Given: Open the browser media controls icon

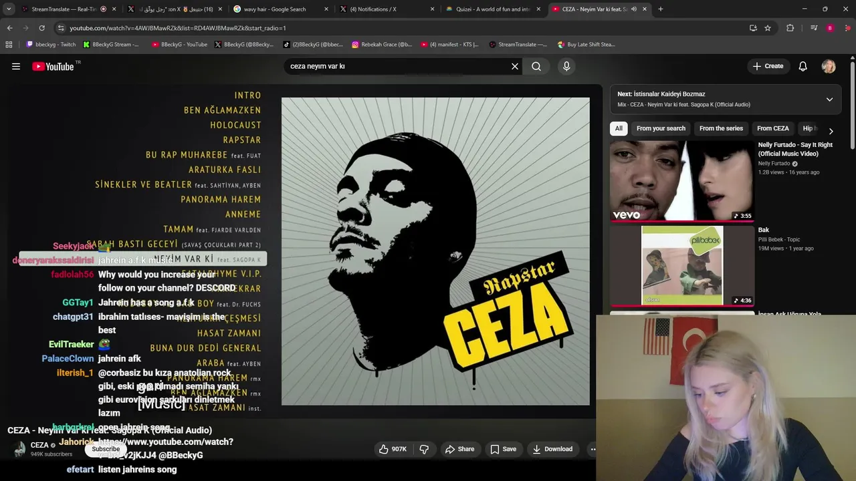Looking at the screenshot, I should pos(814,28).
